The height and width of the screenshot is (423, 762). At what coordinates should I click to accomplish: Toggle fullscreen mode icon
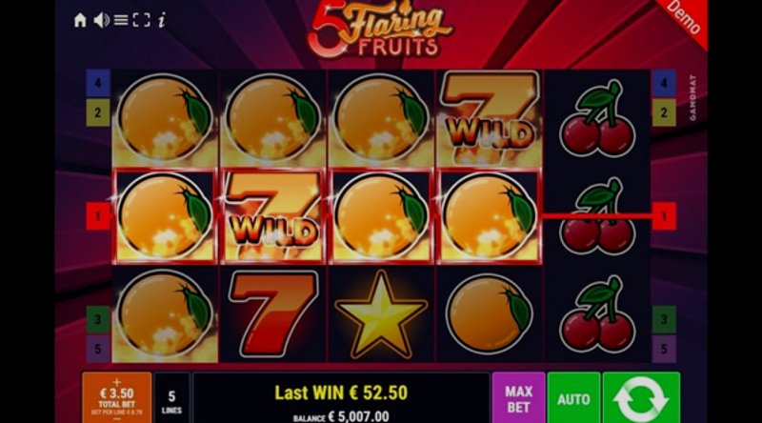[x=141, y=20]
